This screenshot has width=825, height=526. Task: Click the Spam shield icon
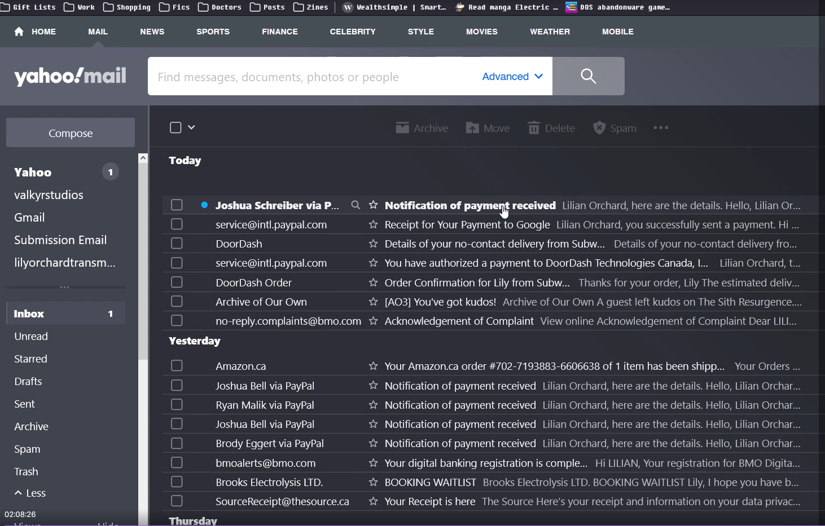click(x=599, y=128)
